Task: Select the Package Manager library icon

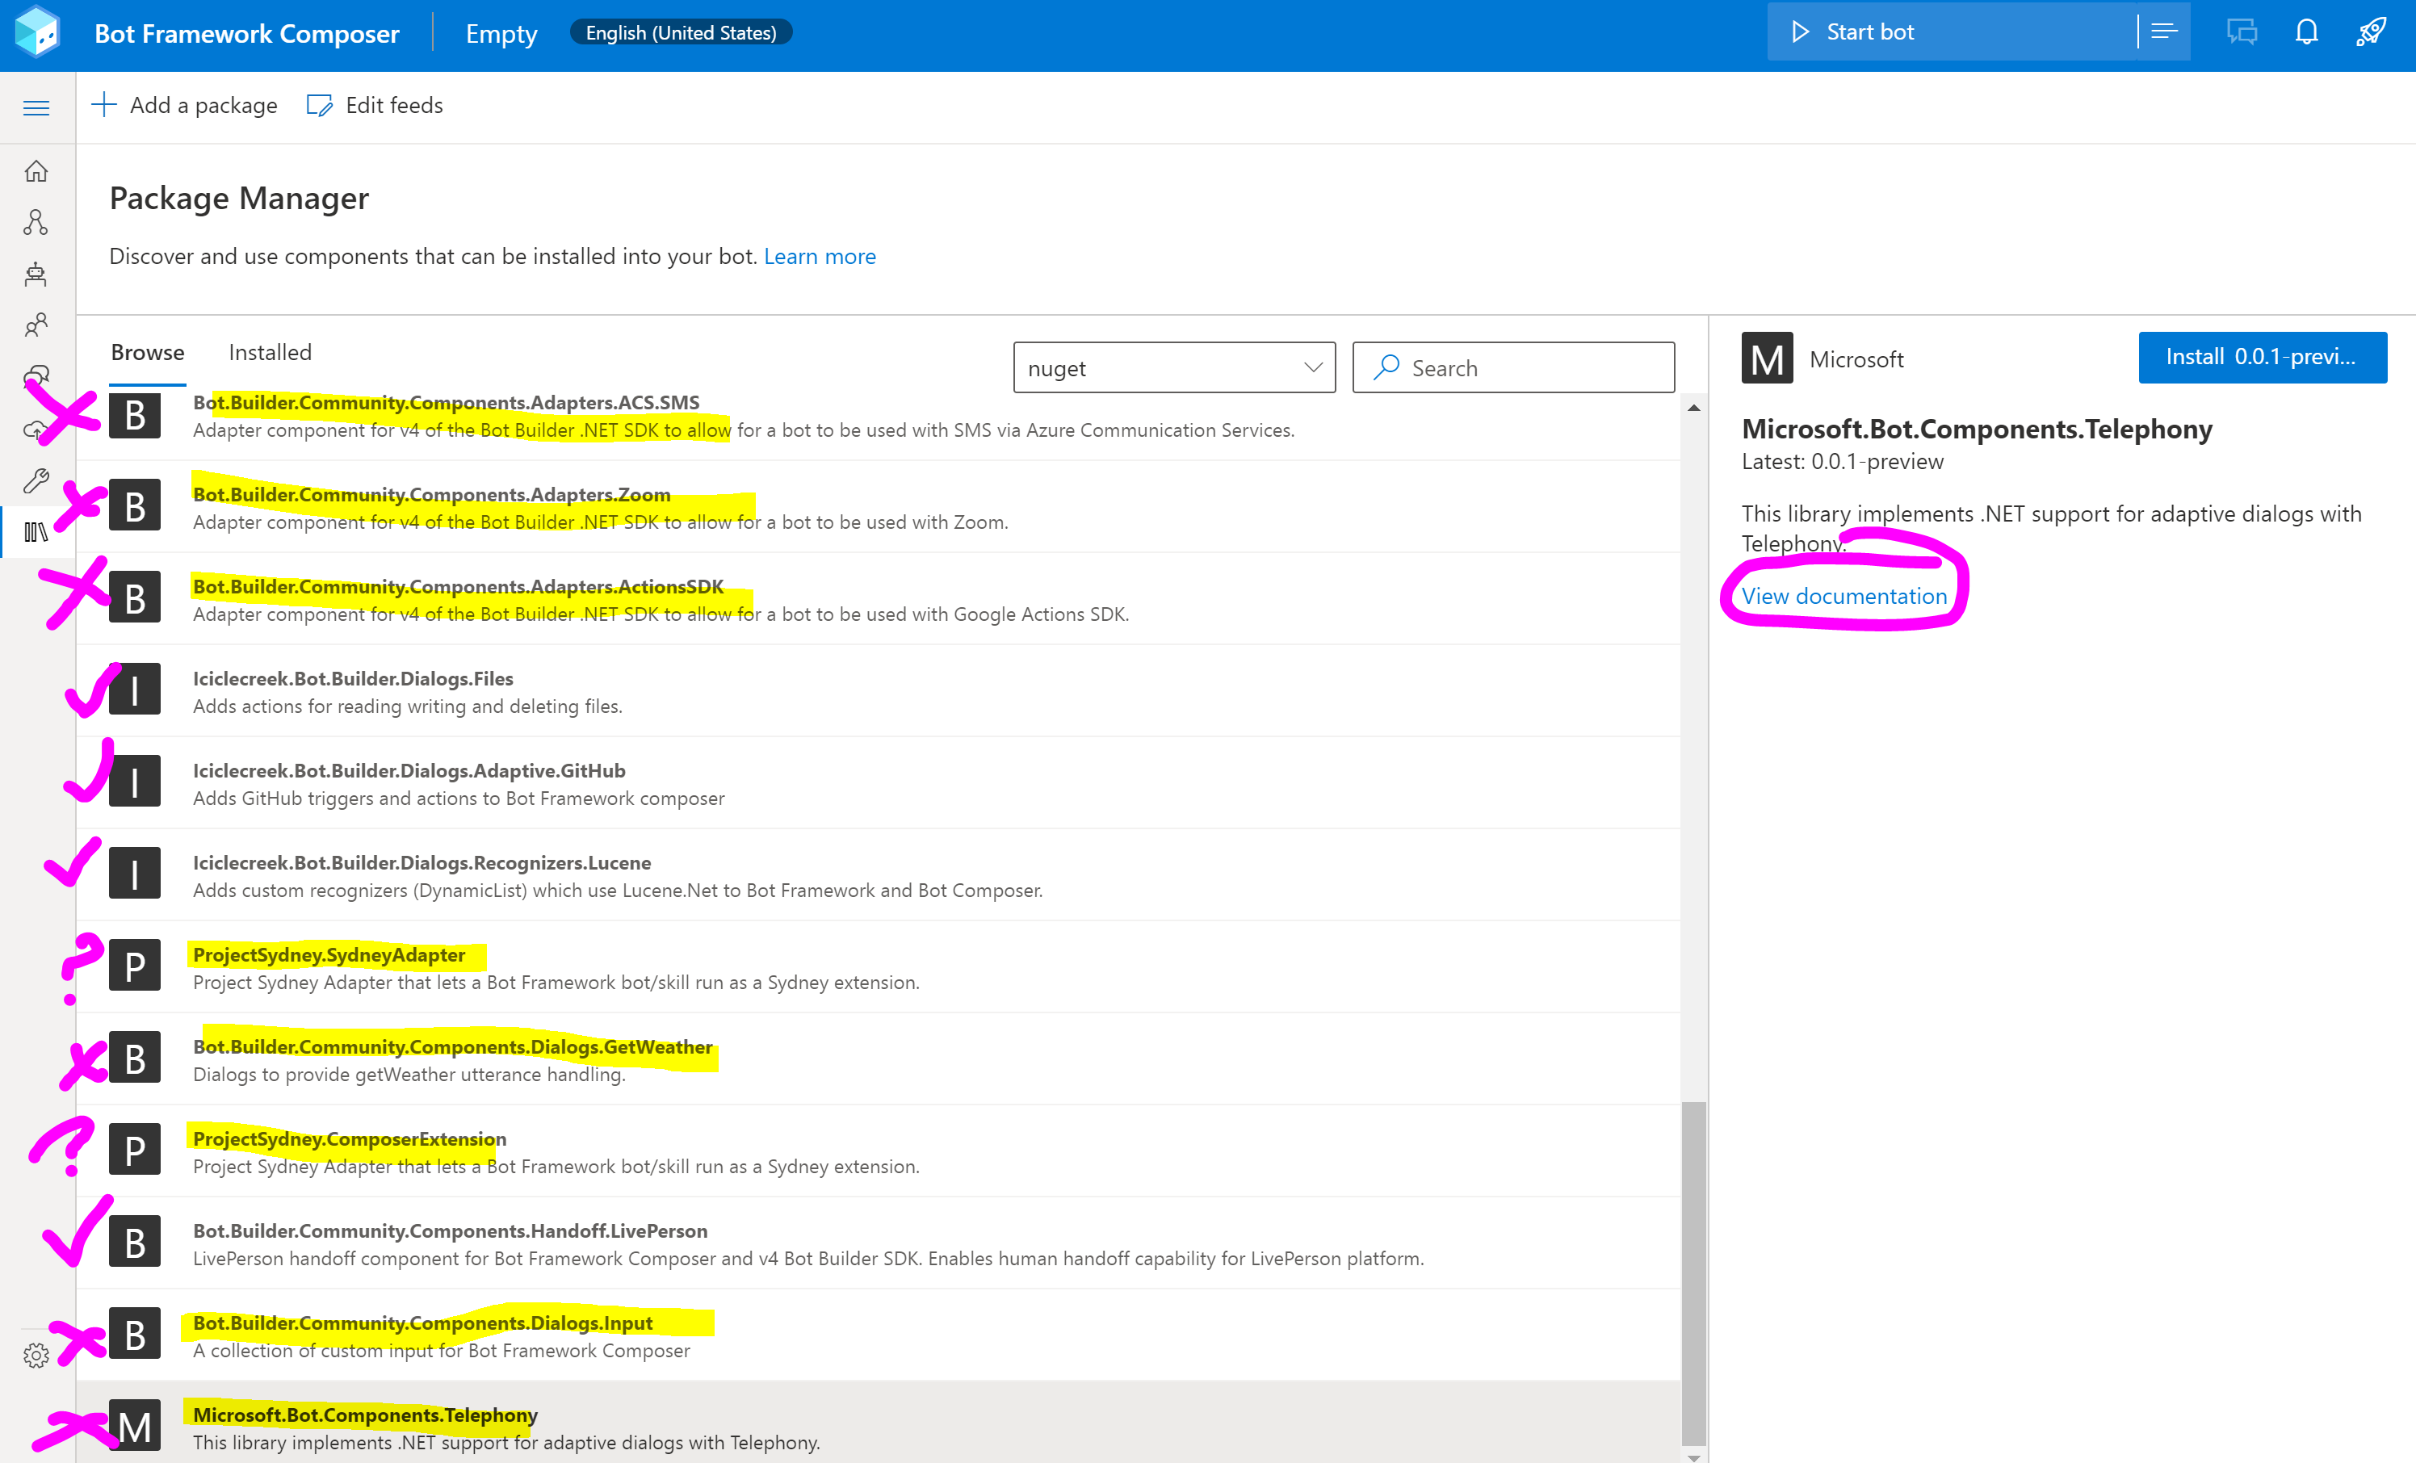Action: pos(36,531)
